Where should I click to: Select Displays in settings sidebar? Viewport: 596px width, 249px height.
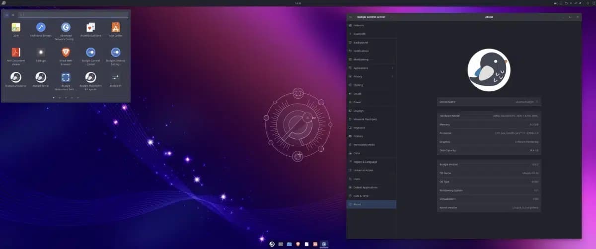(x=372, y=111)
